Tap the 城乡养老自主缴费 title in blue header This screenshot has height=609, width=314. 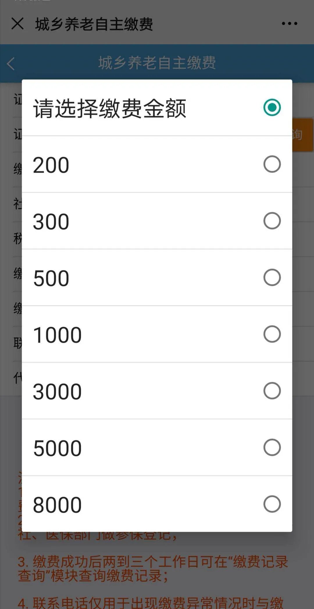(157, 63)
